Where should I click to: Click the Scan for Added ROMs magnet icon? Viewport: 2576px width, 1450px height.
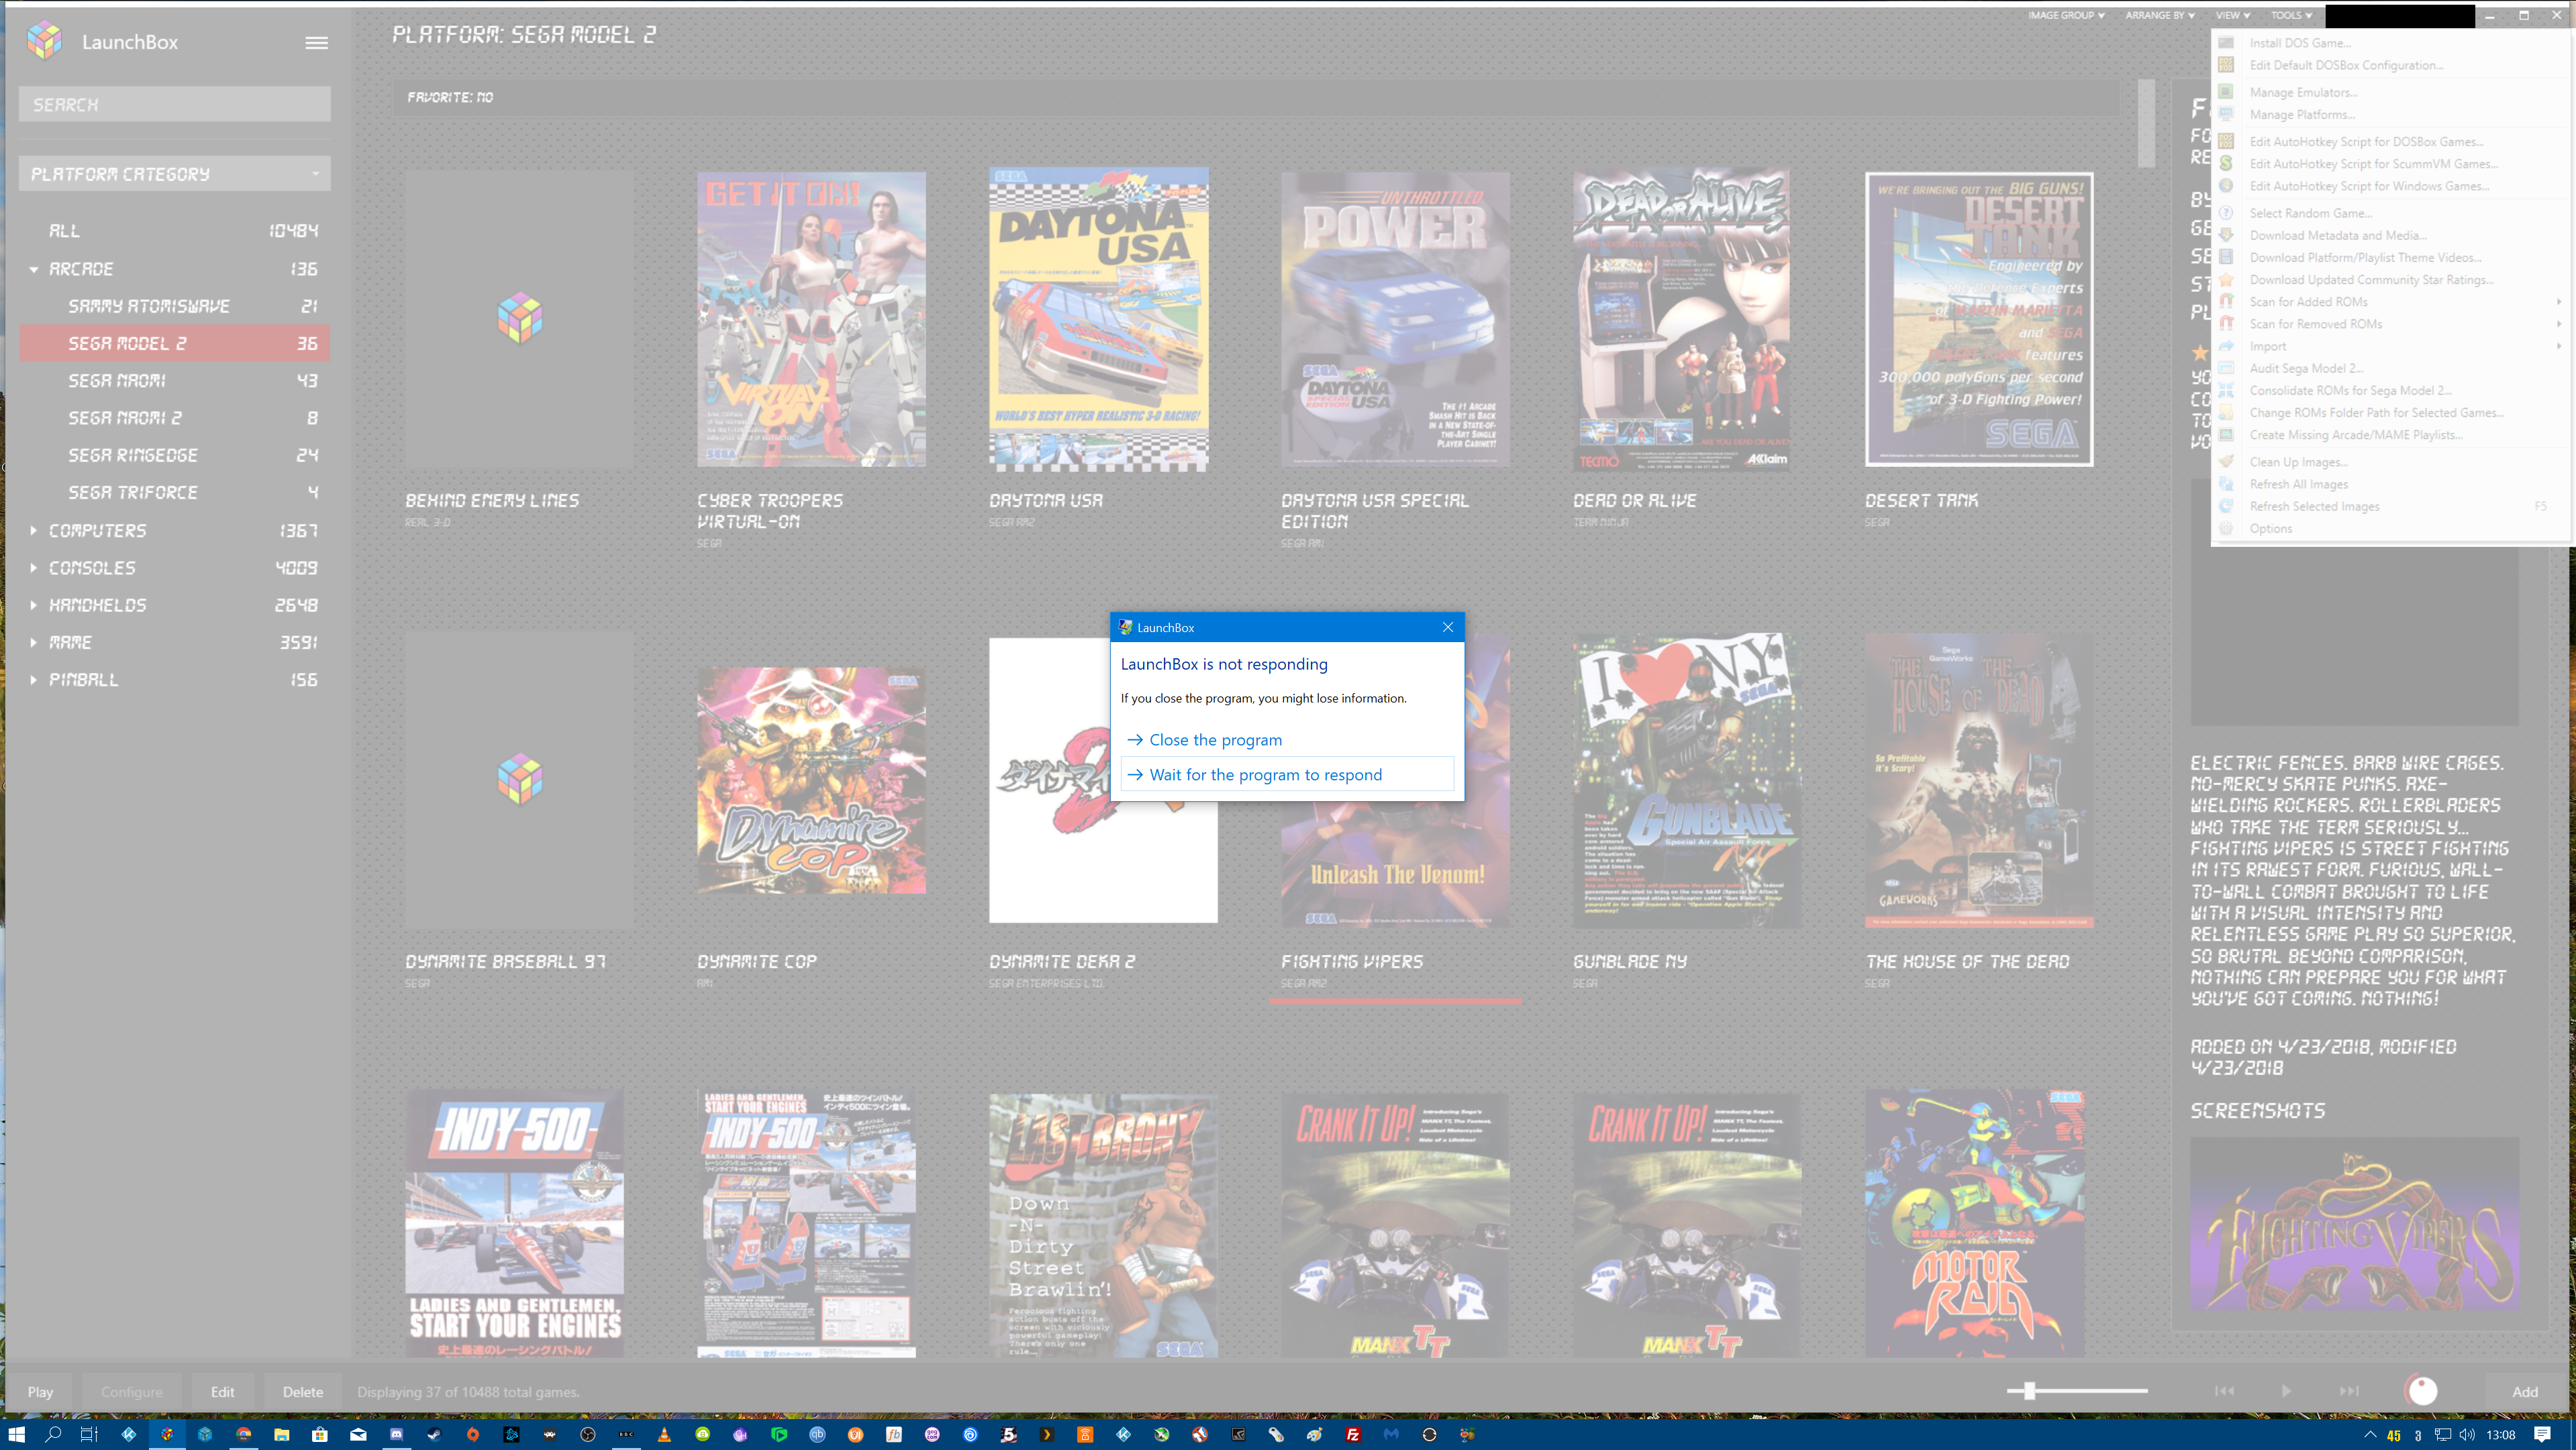point(2226,302)
